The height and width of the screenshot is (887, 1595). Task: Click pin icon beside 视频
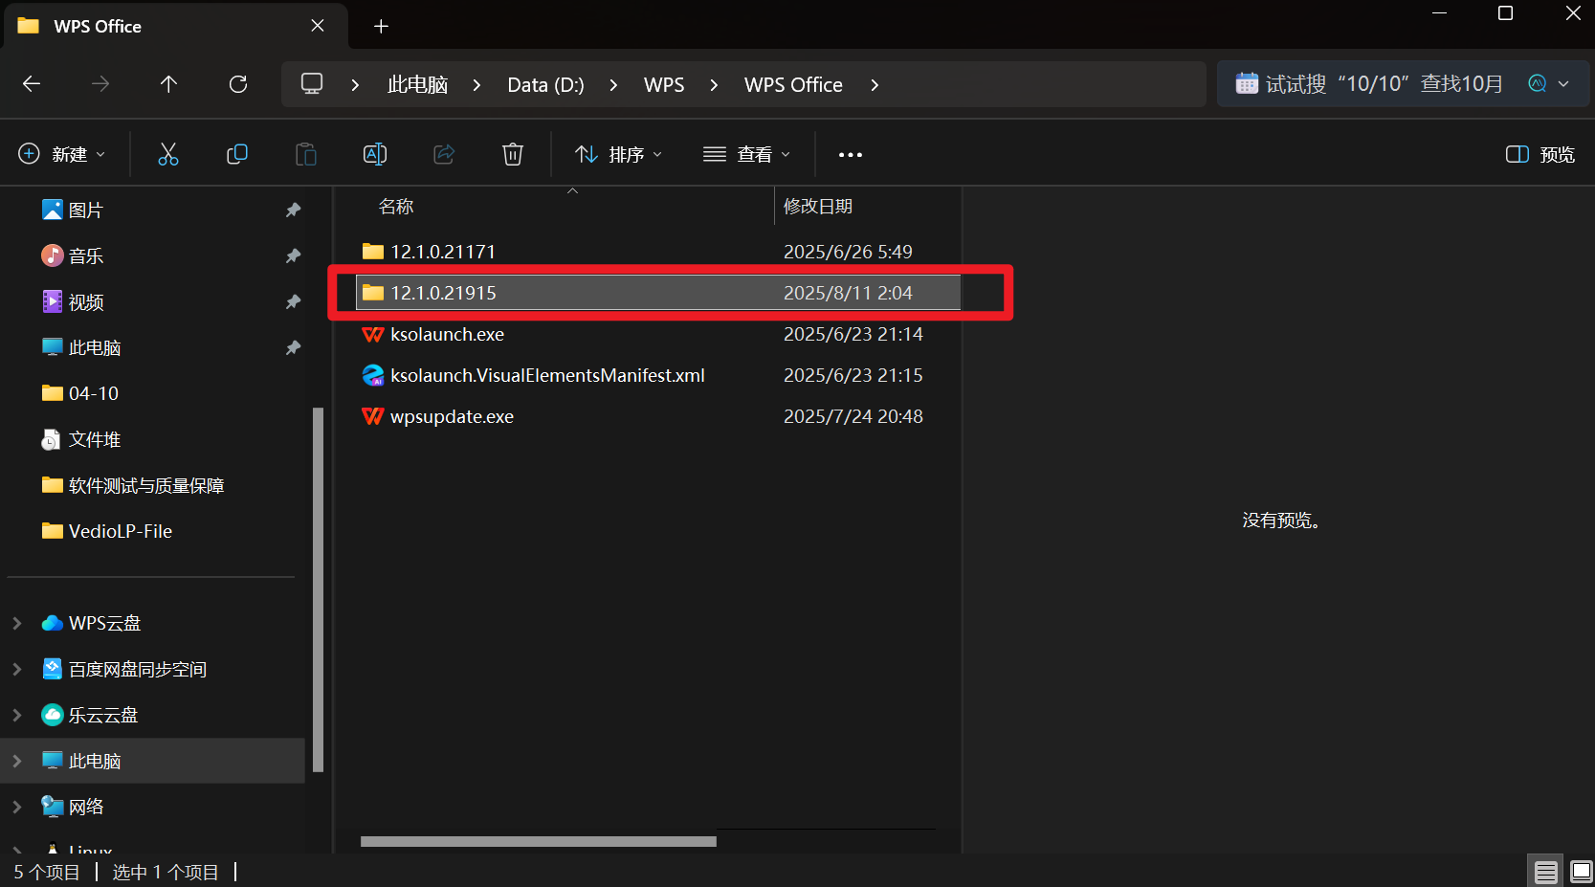pos(294,301)
